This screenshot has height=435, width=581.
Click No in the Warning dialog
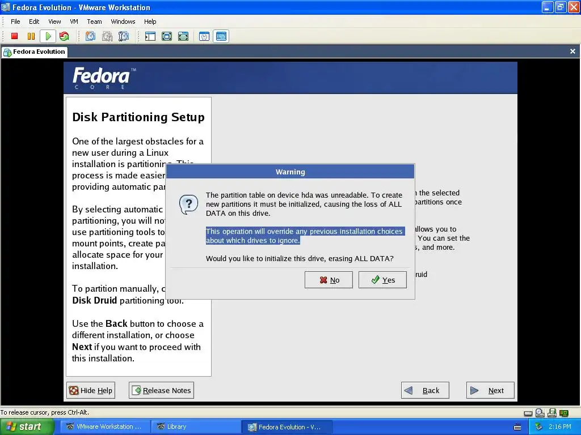(x=329, y=280)
